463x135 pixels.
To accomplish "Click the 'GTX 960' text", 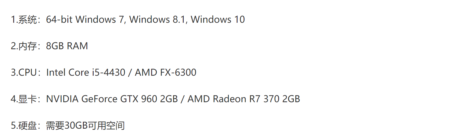I will 139,99.
